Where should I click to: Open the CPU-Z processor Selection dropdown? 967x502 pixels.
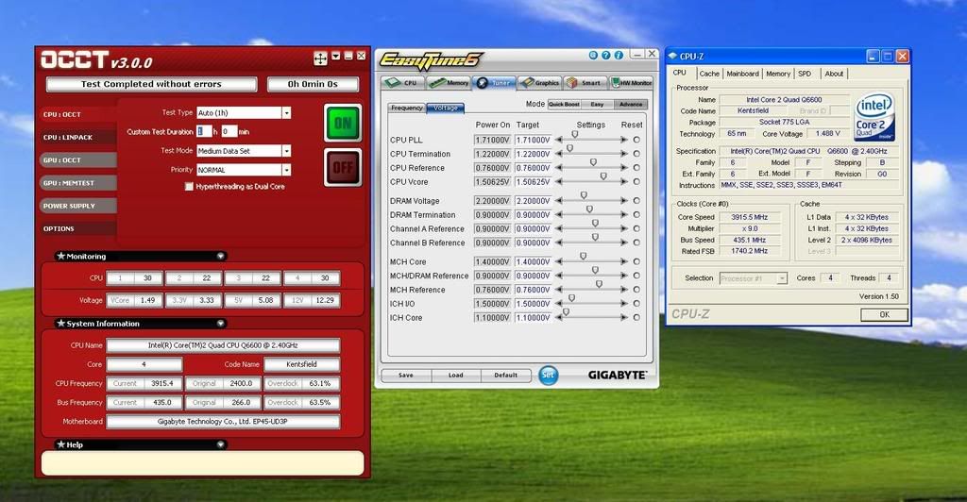[782, 278]
